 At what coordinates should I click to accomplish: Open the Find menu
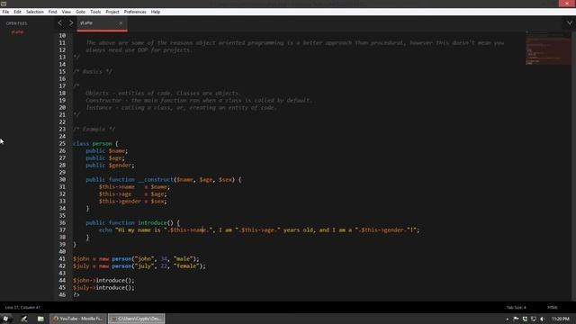click(52, 12)
